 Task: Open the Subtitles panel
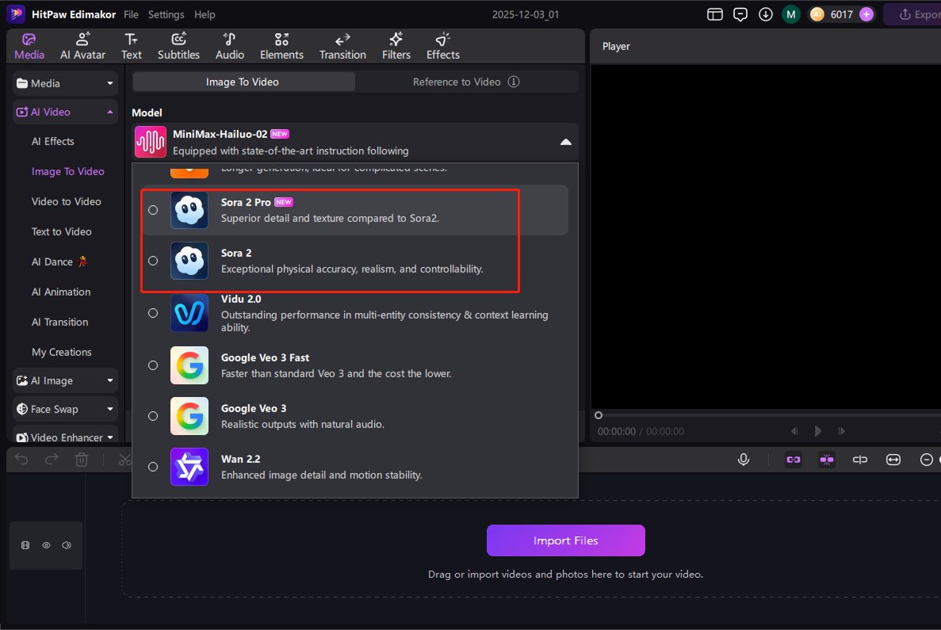178,45
